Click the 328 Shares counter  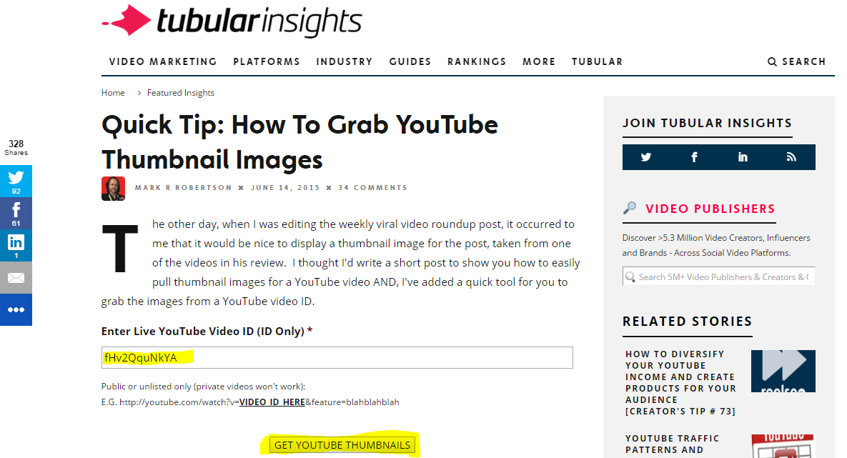[16, 147]
